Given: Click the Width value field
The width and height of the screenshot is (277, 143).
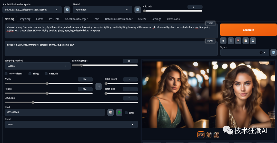Looking at the screenshot, I should pyautogui.click(x=85, y=79).
